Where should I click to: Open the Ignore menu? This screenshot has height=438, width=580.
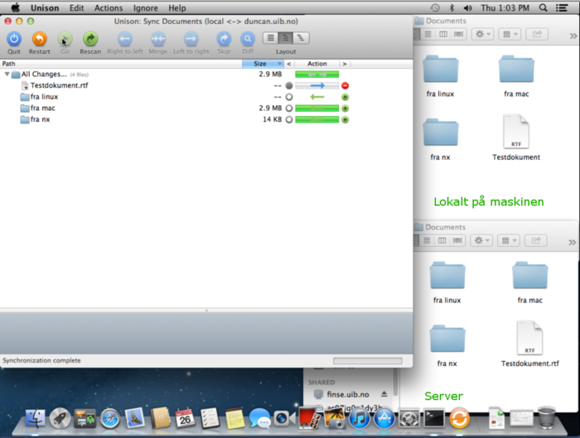tap(146, 7)
